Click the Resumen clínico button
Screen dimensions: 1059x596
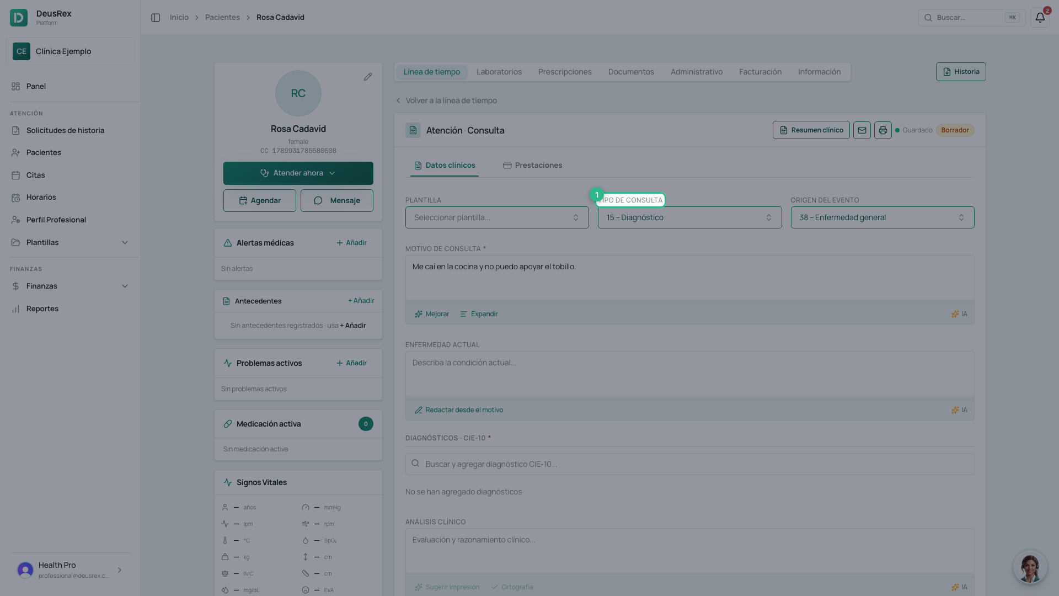coord(811,130)
